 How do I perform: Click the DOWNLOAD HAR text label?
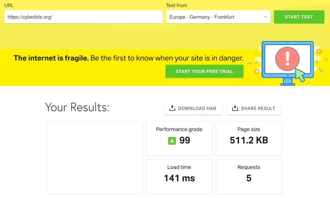point(197,108)
